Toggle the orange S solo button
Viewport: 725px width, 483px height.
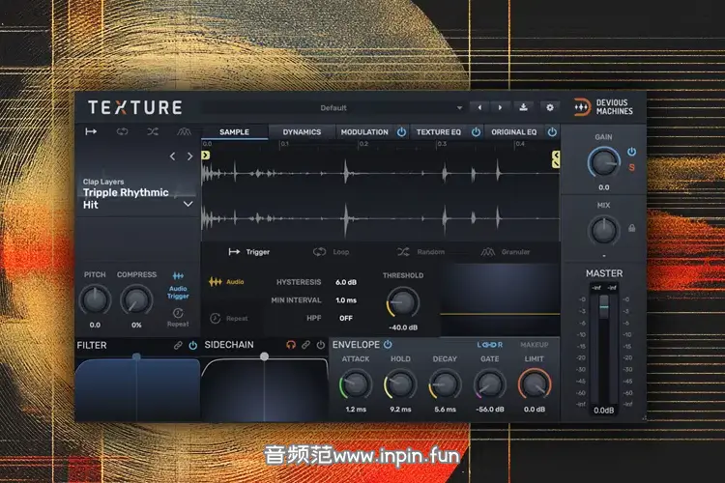pos(631,167)
